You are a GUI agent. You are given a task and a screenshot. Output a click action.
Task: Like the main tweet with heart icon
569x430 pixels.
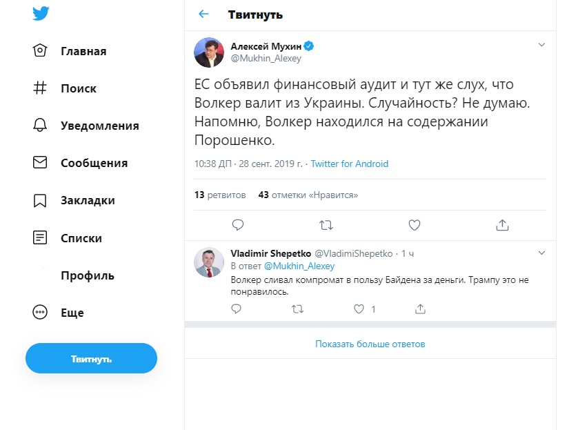(x=414, y=225)
